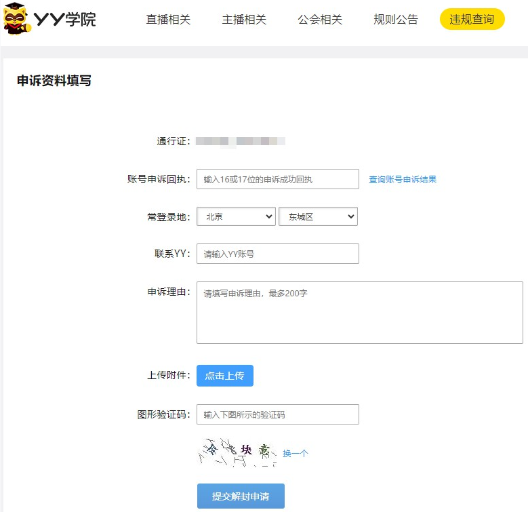Open the 直播相关 navigation menu
The height and width of the screenshot is (512, 528).
coord(168,20)
